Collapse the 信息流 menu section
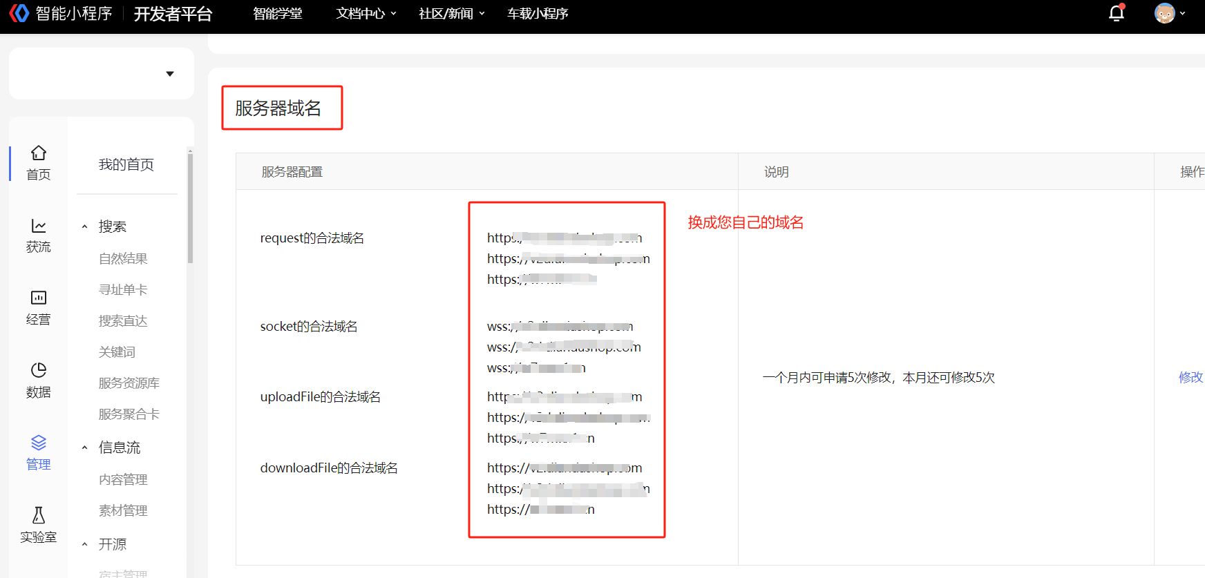This screenshot has width=1205, height=578. (x=85, y=447)
